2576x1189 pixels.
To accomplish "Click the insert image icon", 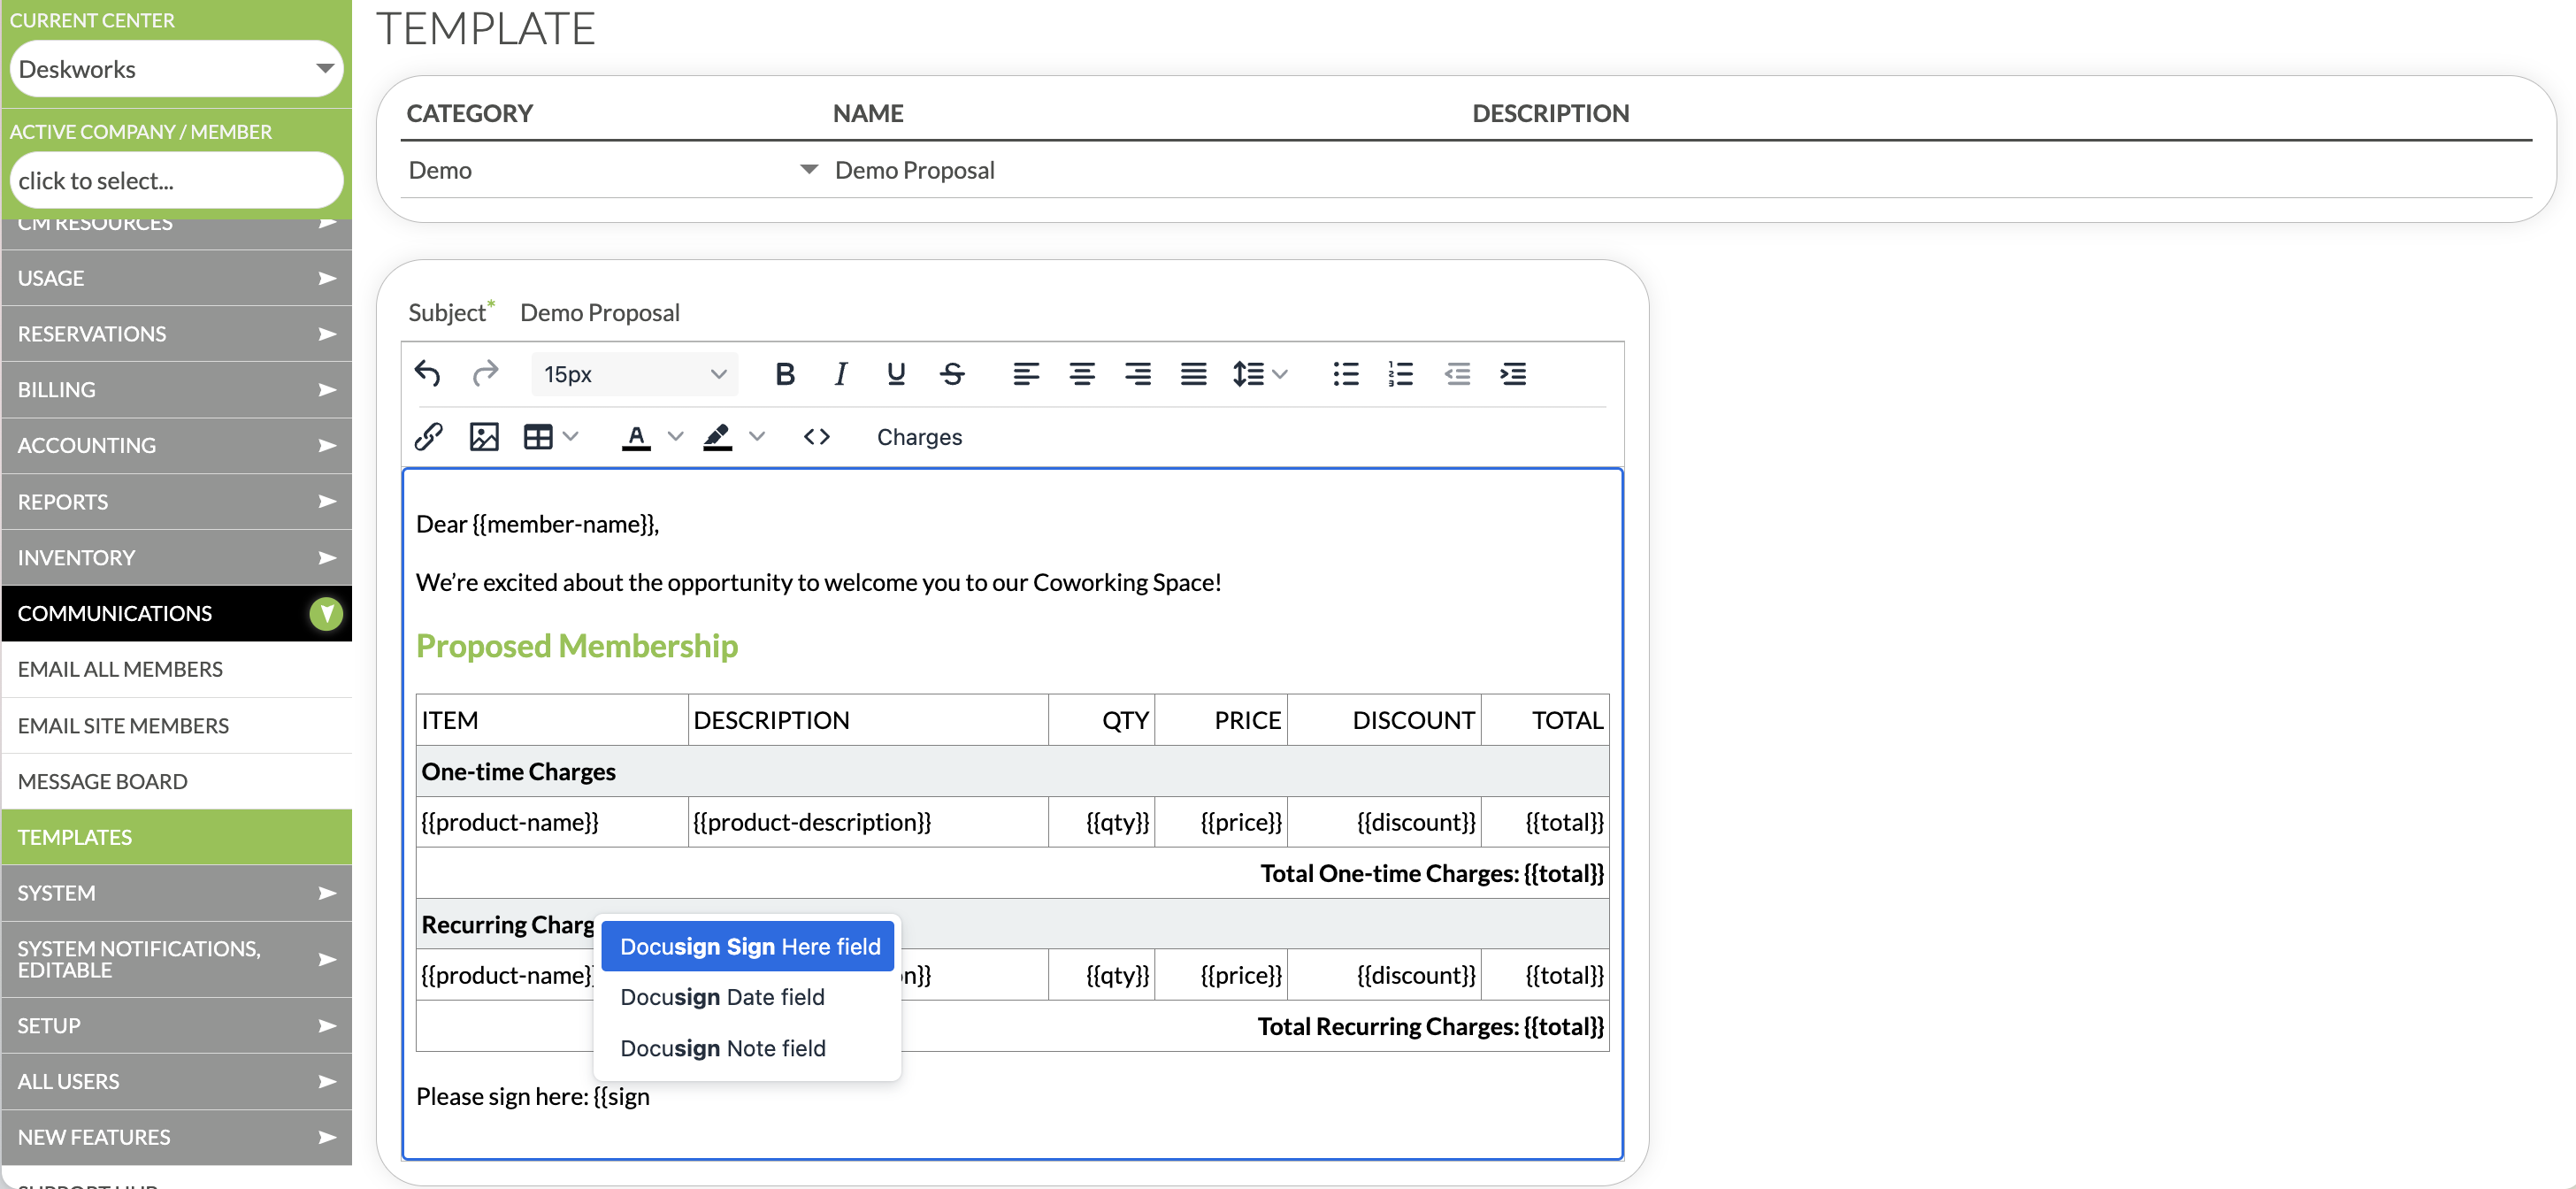I will pyautogui.click(x=484, y=437).
